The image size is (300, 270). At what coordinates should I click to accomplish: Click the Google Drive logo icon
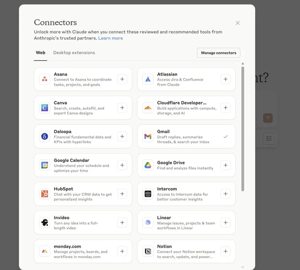point(148,165)
